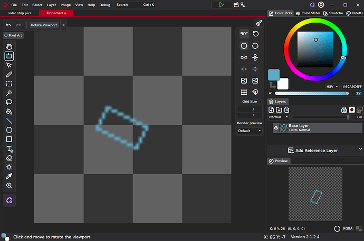This screenshot has width=364, height=241.
Task: Select the Move Viewport hand tool
Action: tap(9, 46)
